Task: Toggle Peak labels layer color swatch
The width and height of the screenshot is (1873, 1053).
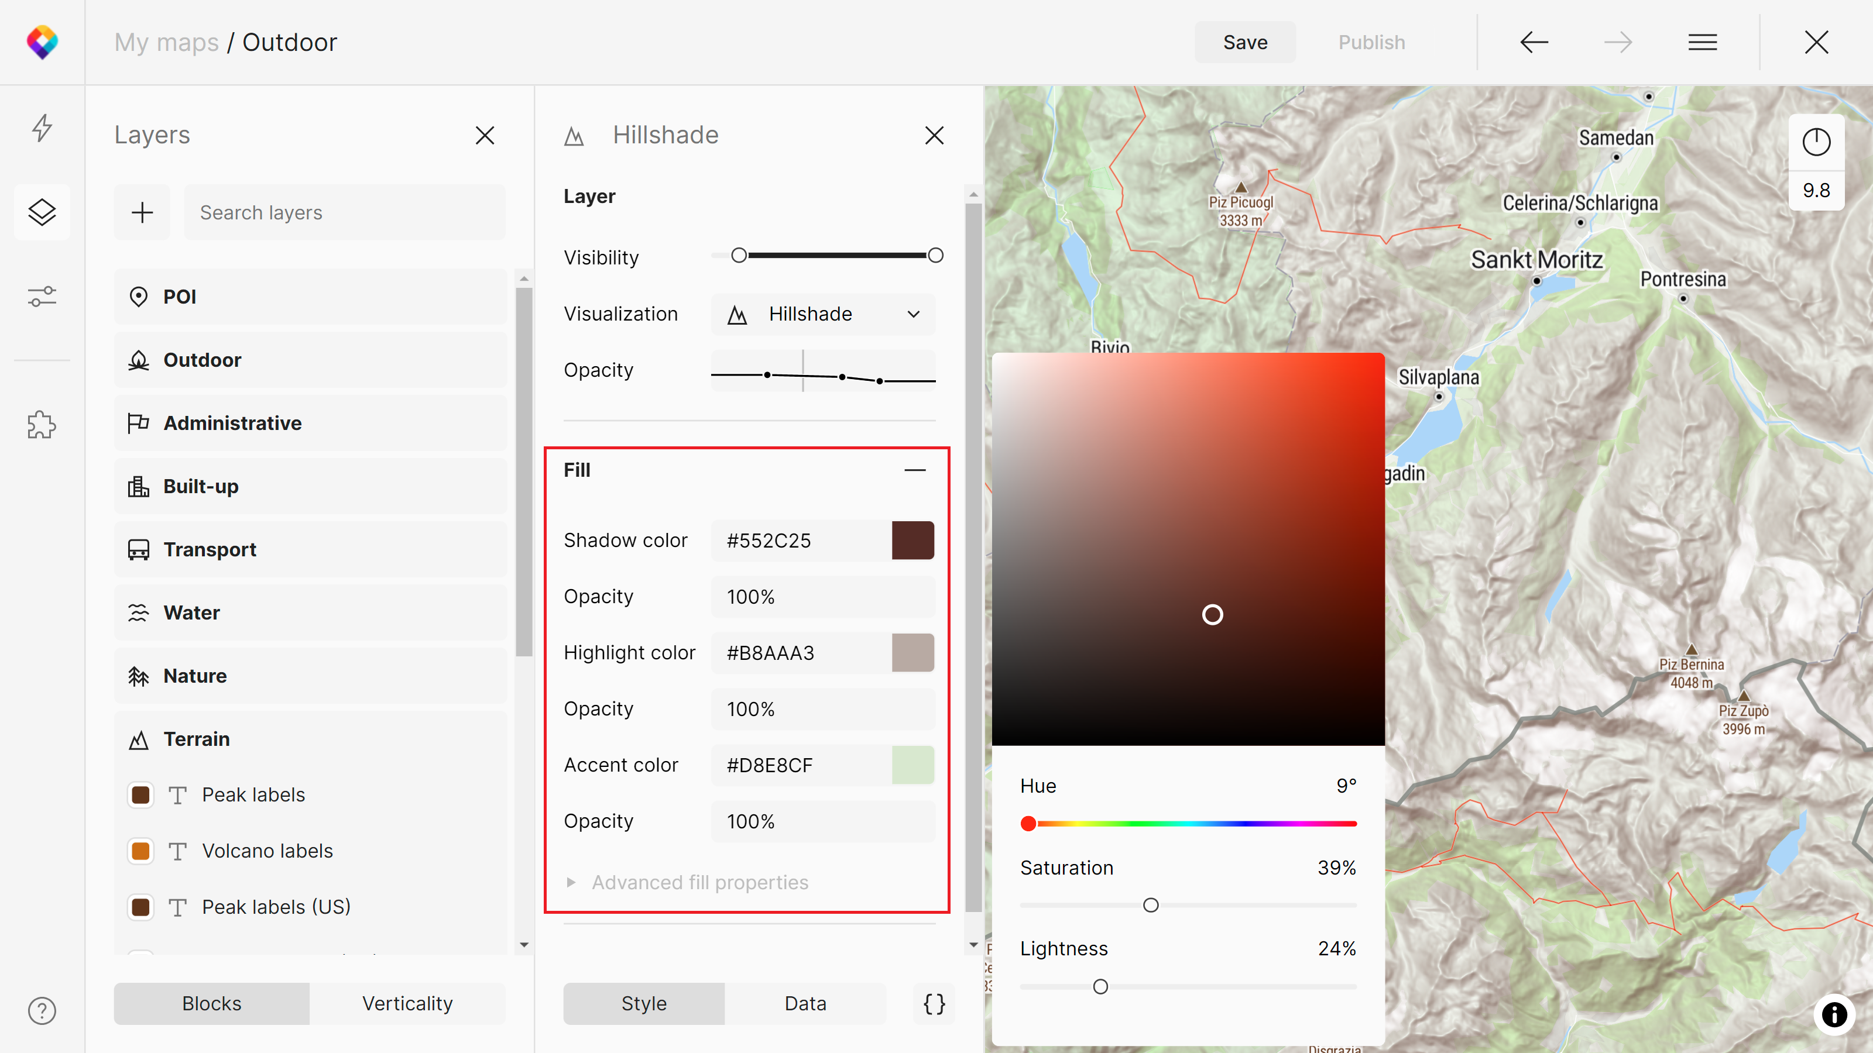Action: [141, 795]
